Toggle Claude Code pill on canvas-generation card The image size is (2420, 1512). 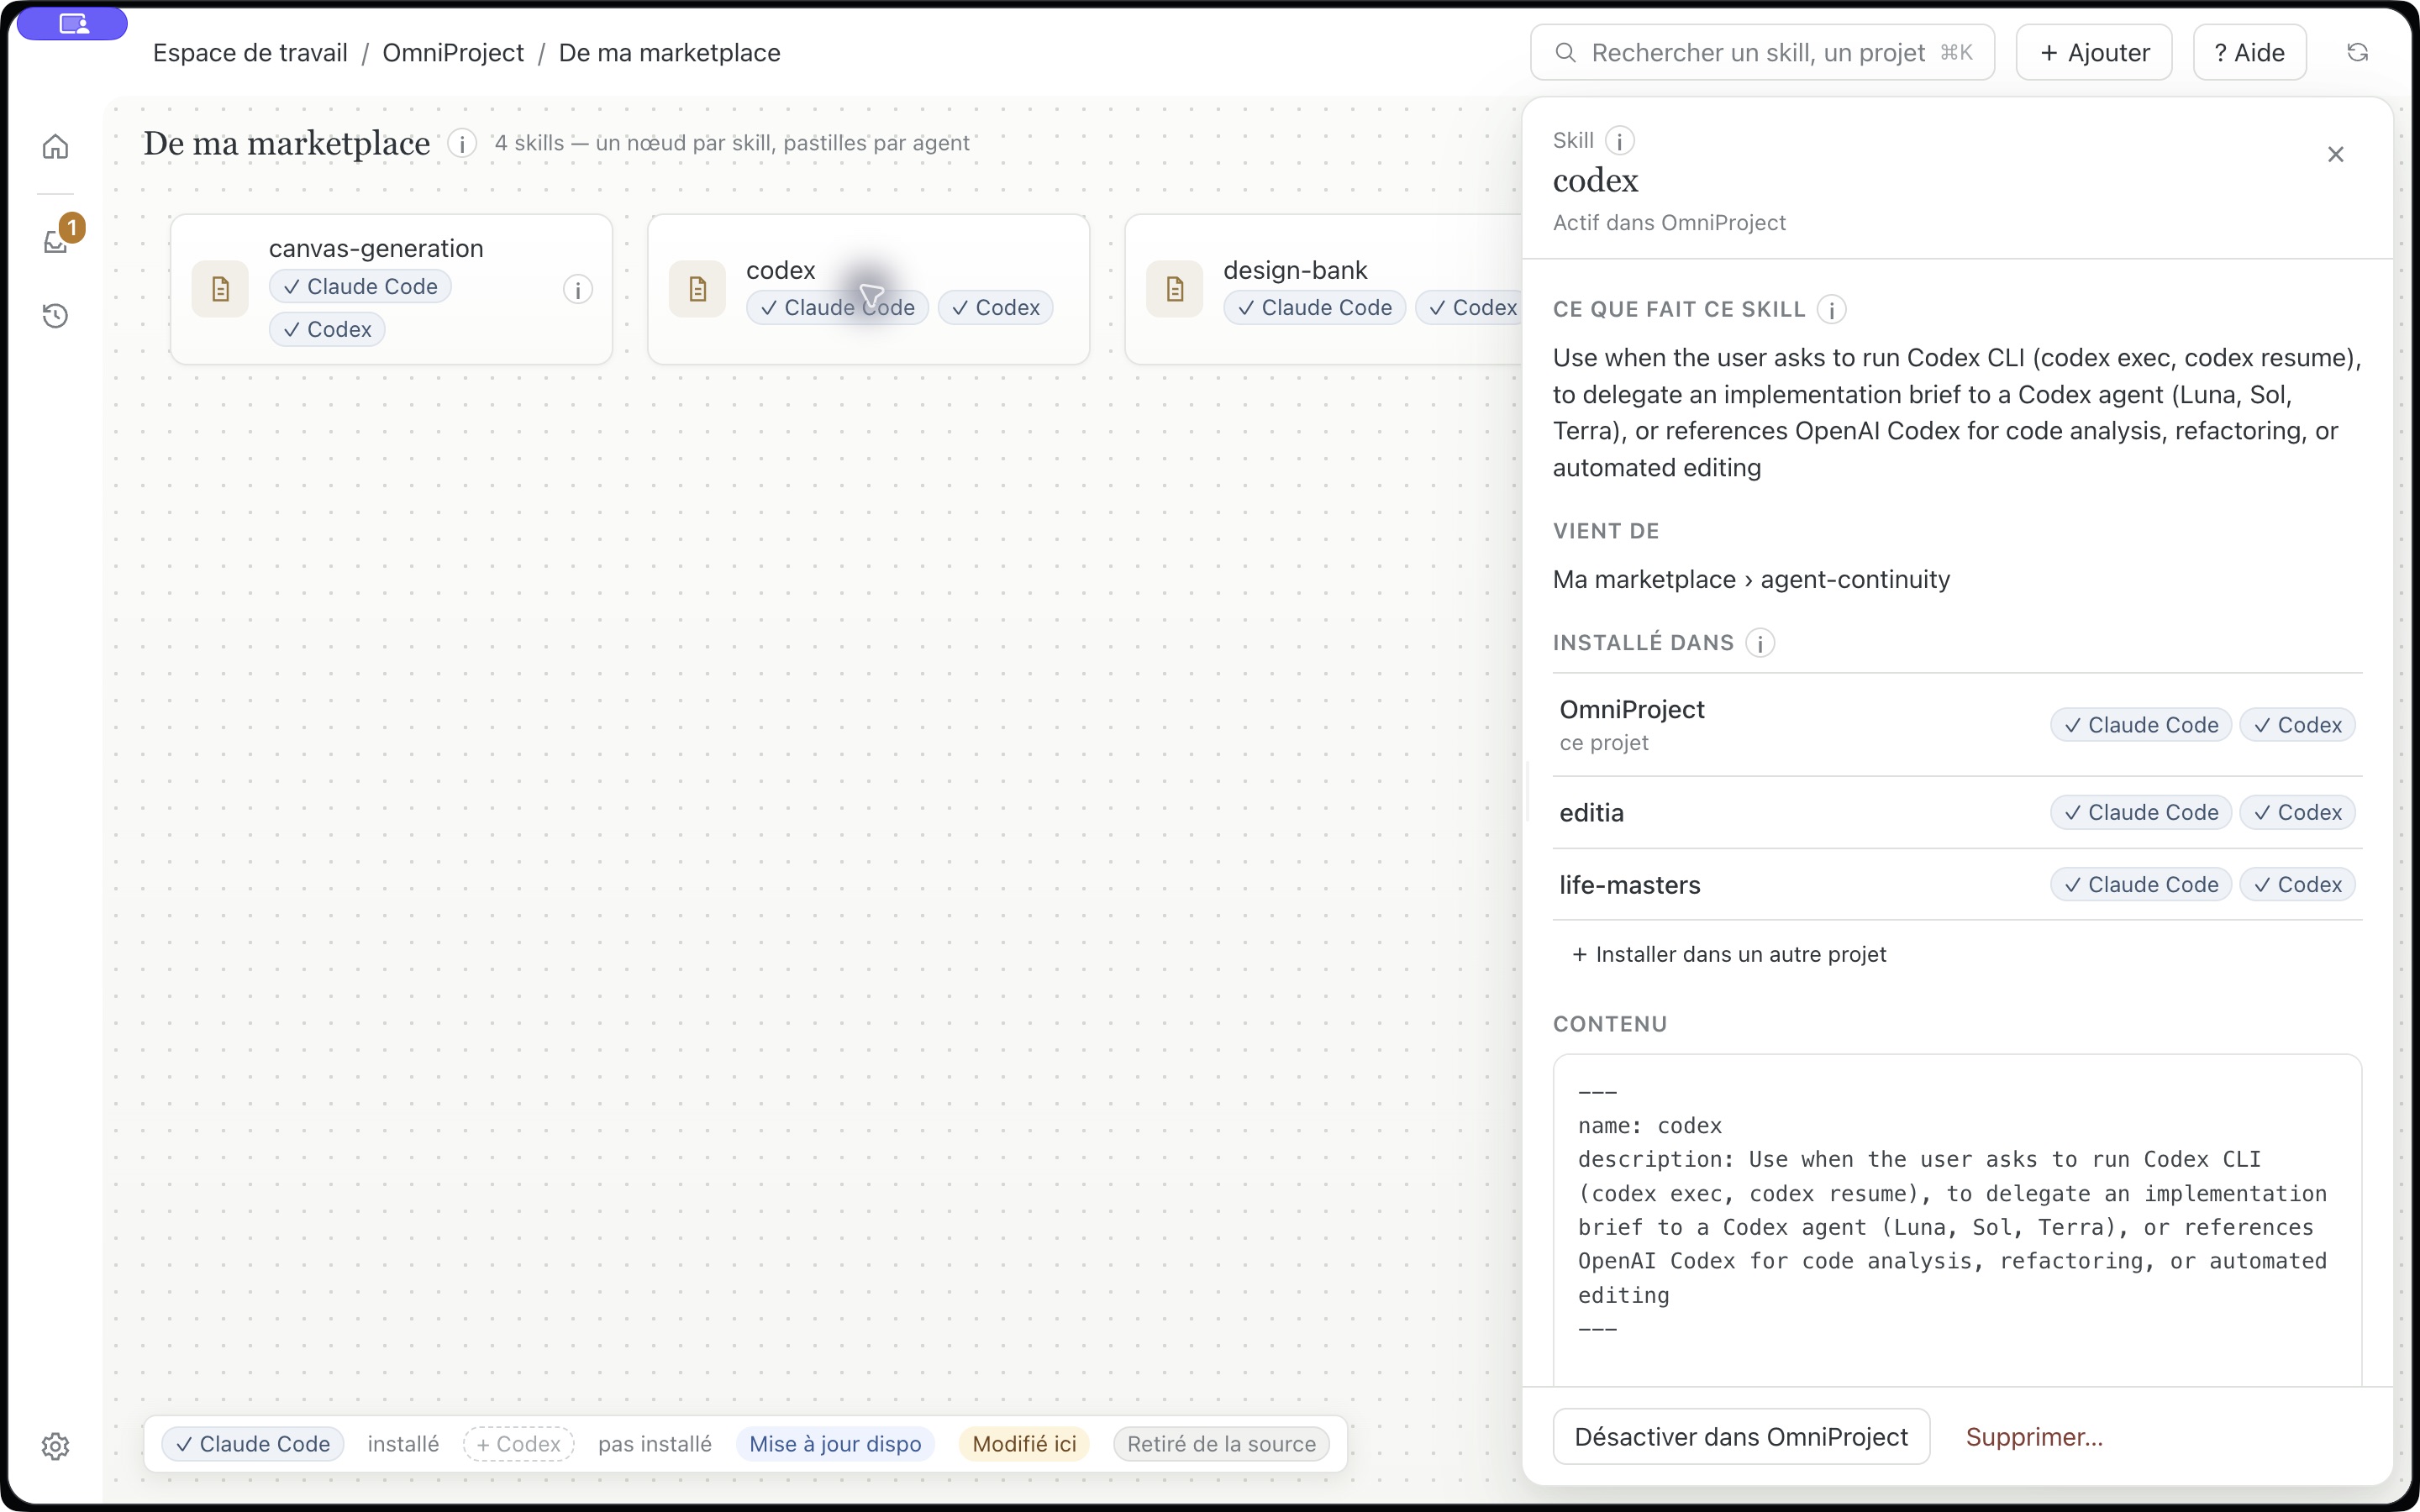[x=360, y=287]
